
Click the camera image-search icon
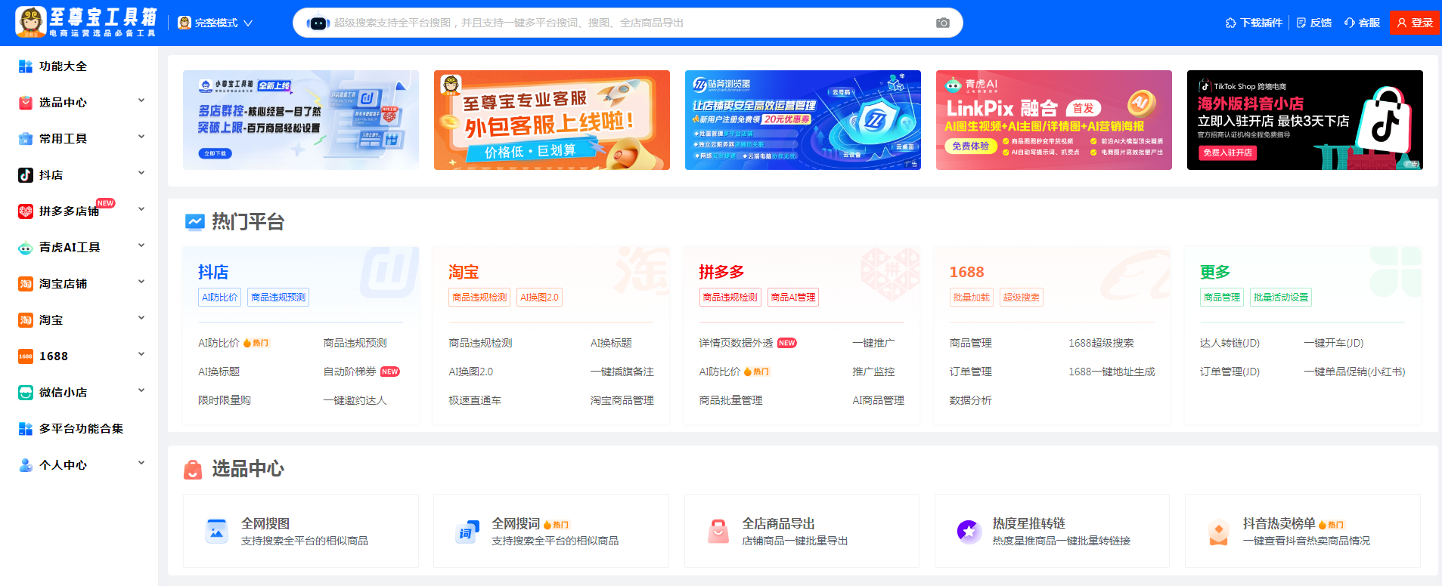[942, 23]
